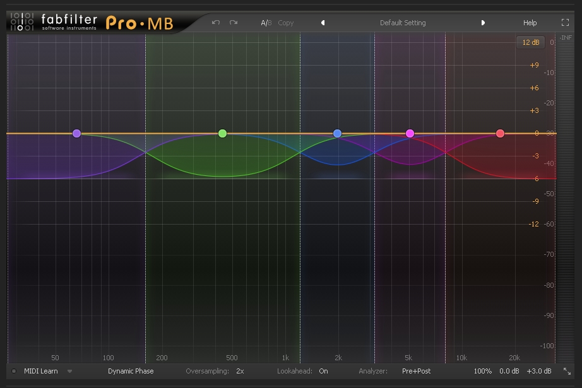Toggle Lookahead On setting
The image size is (582, 388).
[323, 371]
